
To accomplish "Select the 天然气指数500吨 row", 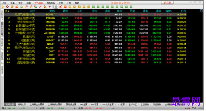I will tap(95, 14).
